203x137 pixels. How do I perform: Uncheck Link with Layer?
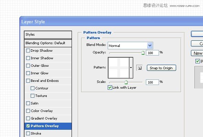click(110, 88)
